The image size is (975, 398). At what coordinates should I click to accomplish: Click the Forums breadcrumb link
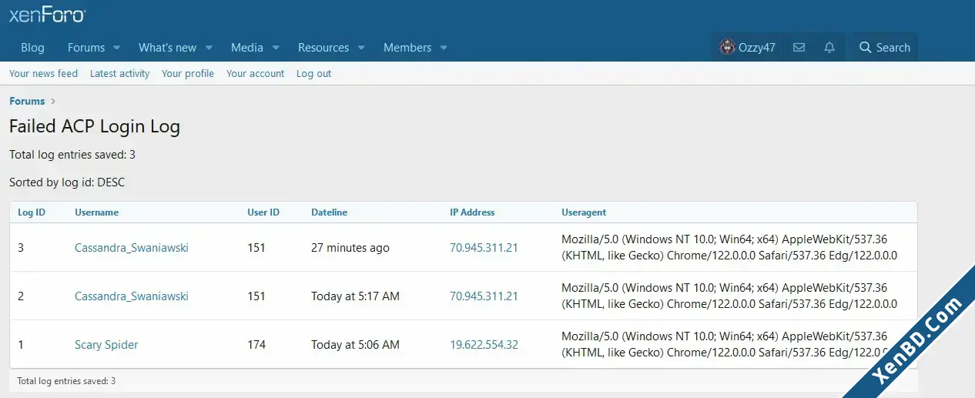(x=27, y=101)
